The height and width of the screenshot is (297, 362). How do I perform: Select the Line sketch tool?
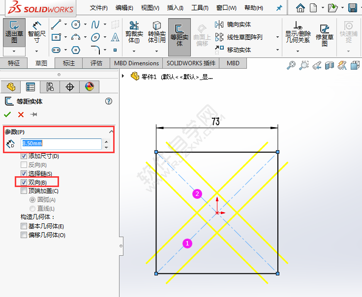point(56,25)
